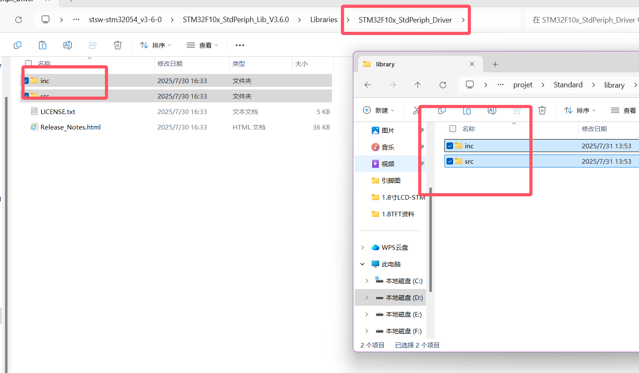Navigate to stsw-stm32054_v3-6-0 breadcrumb
The width and height of the screenshot is (639, 373).
(125, 20)
